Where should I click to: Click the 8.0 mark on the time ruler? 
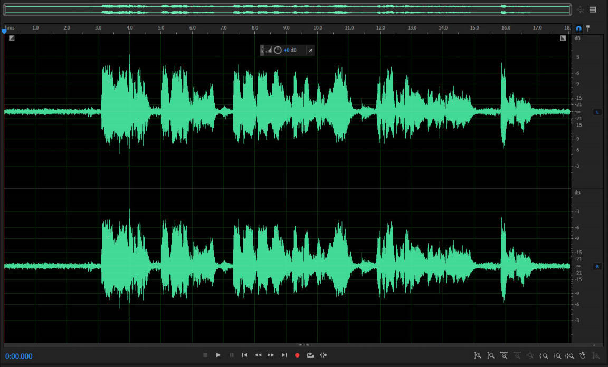click(255, 28)
